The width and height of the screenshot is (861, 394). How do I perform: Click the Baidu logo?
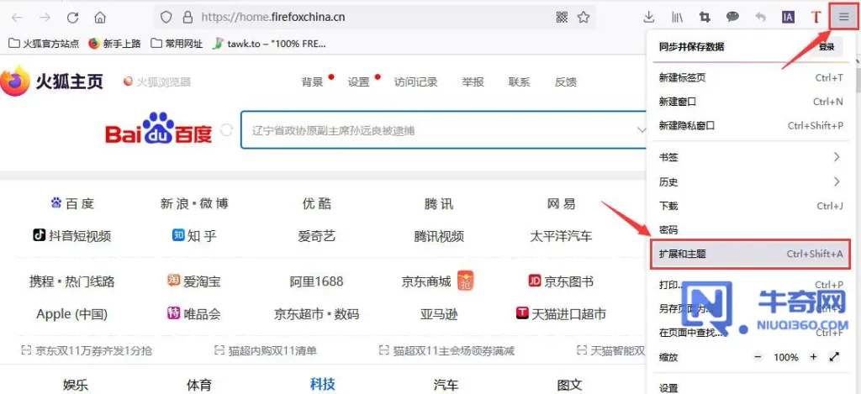point(159,128)
